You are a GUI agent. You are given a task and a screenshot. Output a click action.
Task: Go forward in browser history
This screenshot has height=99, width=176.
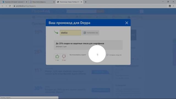(x=6, y=6)
